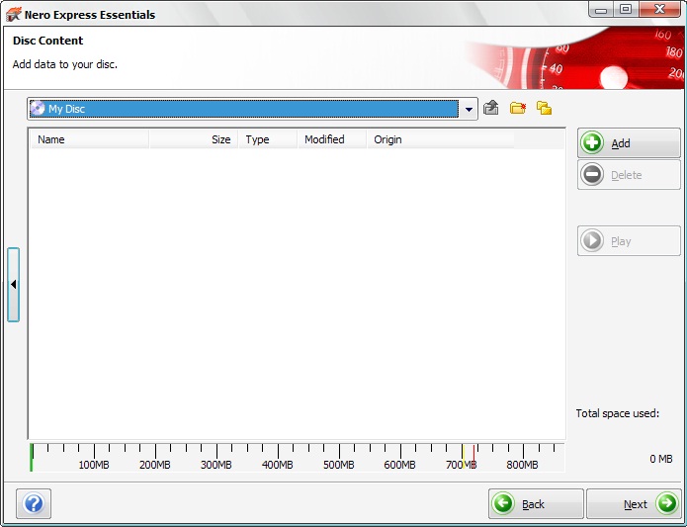Click the Add button
This screenshot has width=687, height=527.
[x=629, y=142]
